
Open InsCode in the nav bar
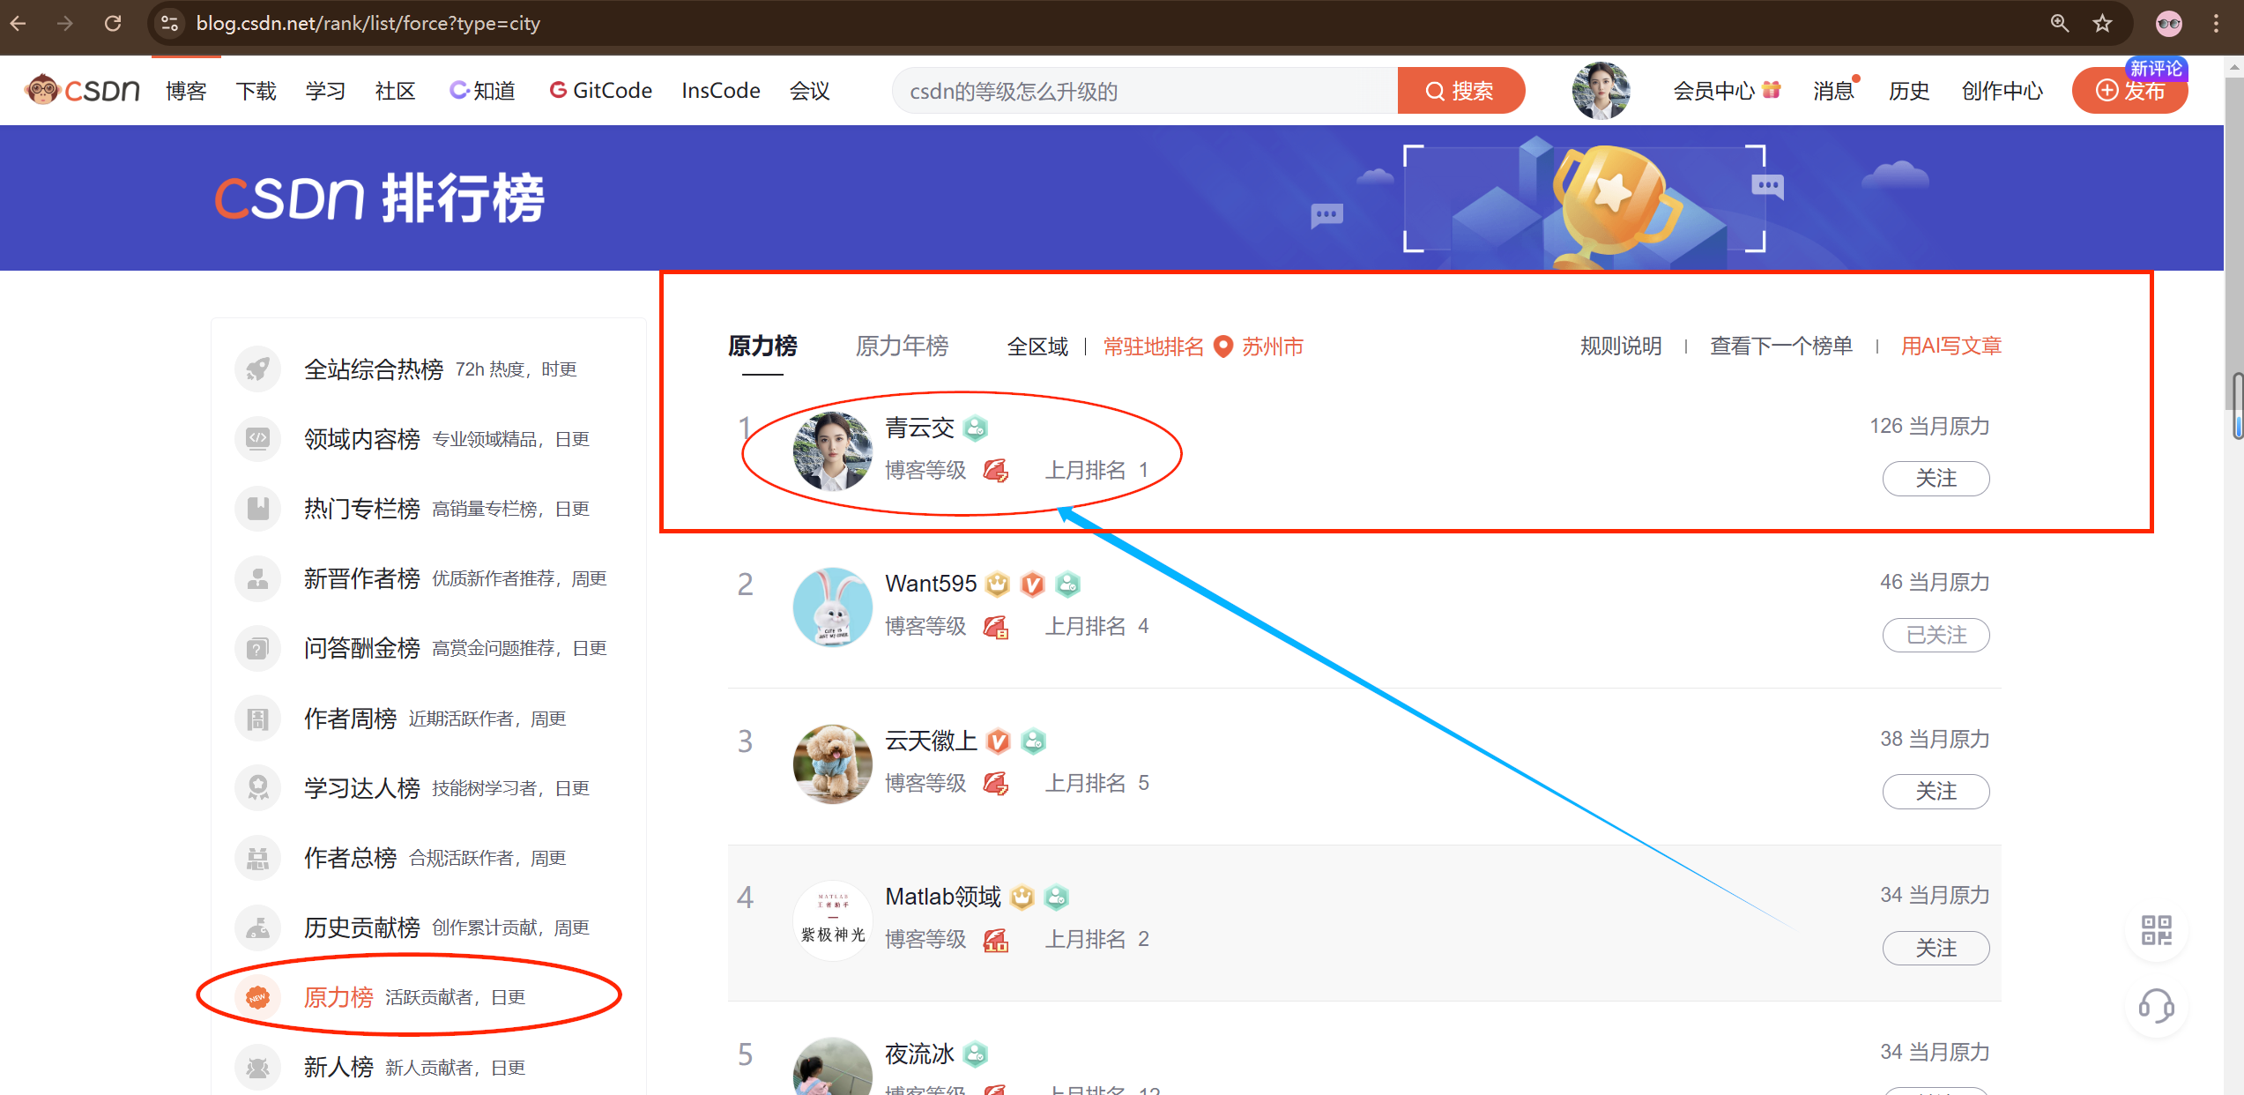tap(721, 91)
